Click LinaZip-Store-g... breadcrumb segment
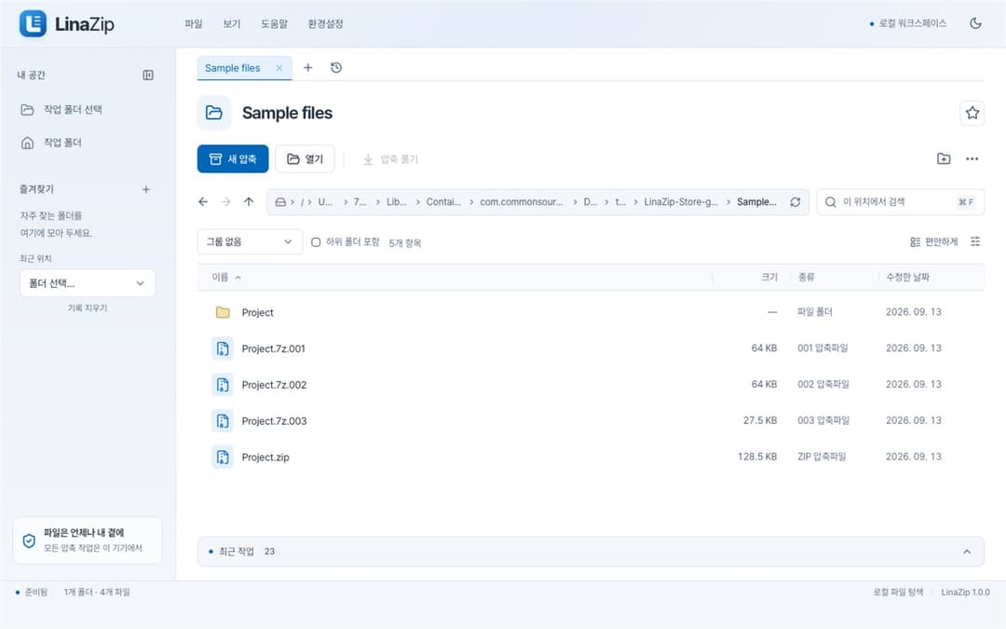 tap(681, 201)
